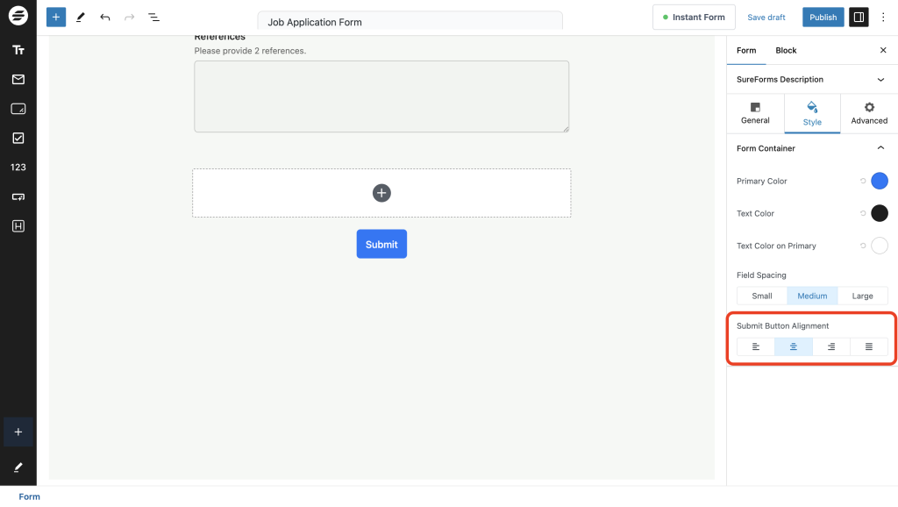Click the Edit pencil icon in toolbar

(x=81, y=17)
